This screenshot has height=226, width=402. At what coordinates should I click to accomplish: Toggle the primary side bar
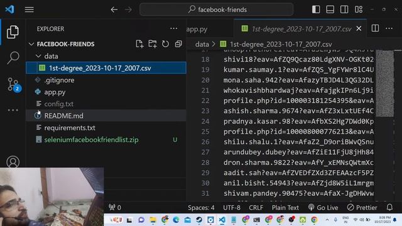(x=316, y=9)
